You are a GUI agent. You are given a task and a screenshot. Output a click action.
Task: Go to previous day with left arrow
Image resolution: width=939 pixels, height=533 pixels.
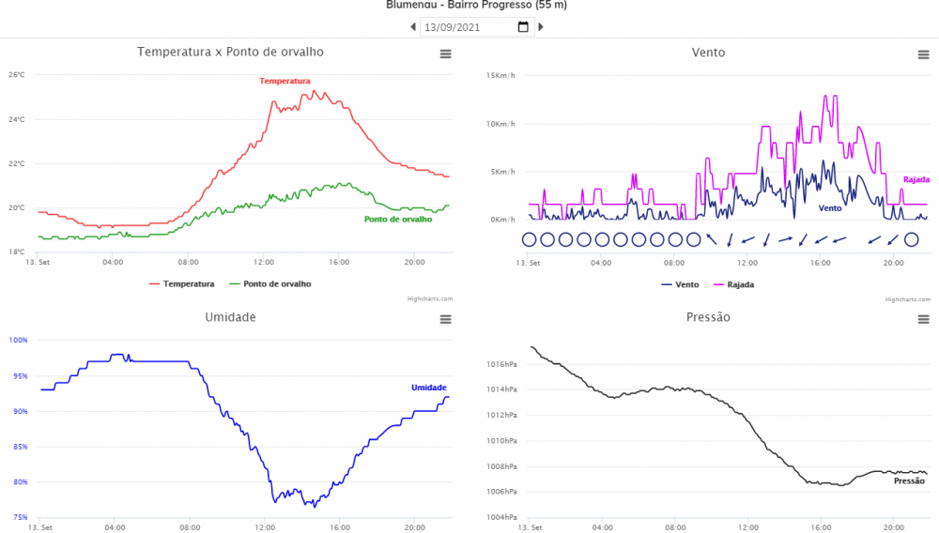point(413,27)
